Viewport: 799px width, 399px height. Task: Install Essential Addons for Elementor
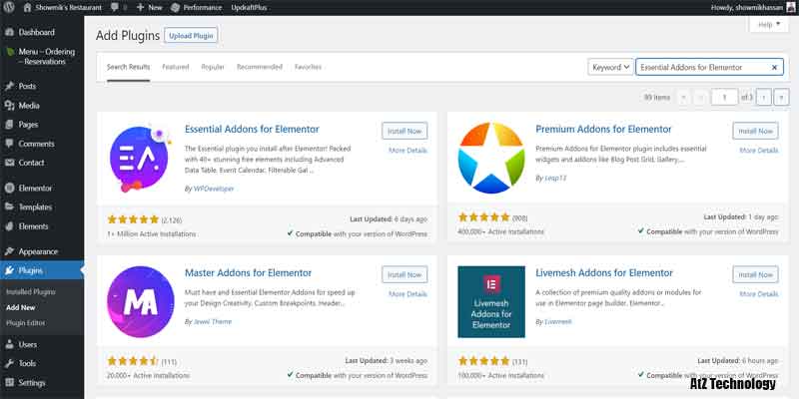404,131
